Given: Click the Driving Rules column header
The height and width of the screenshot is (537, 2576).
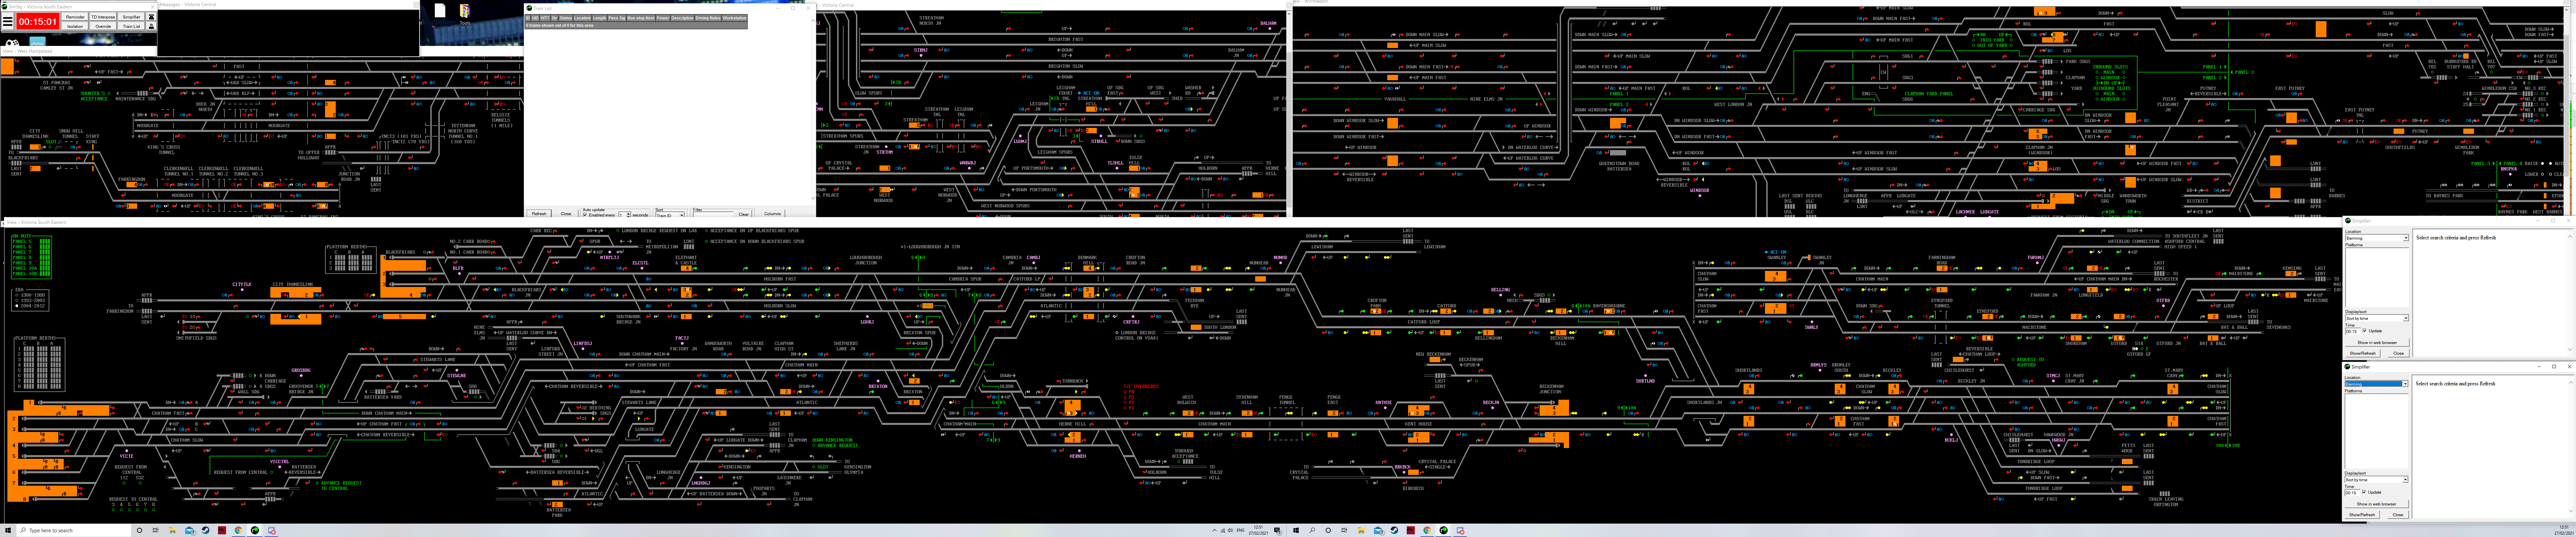Looking at the screenshot, I should (x=708, y=18).
